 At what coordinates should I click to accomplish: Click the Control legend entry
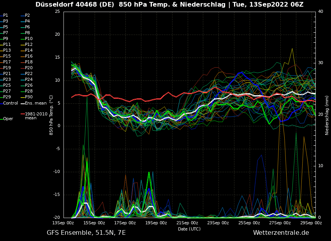11,103
